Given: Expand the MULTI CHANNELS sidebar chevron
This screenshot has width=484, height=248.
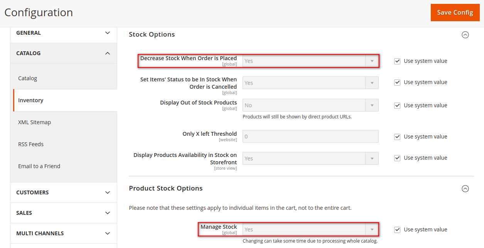Looking at the screenshot, I should (x=108, y=233).
